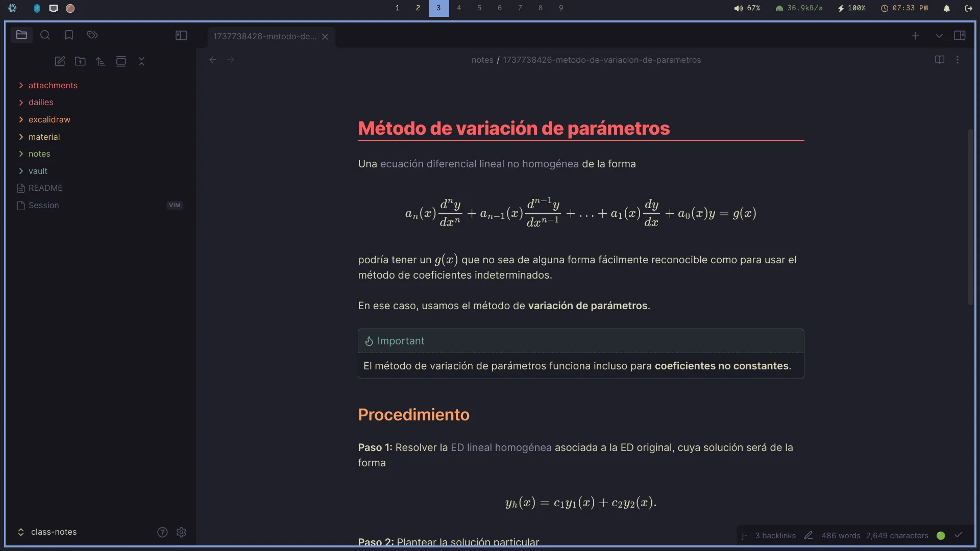Open the note's more options menu

(x=958, y=60)
